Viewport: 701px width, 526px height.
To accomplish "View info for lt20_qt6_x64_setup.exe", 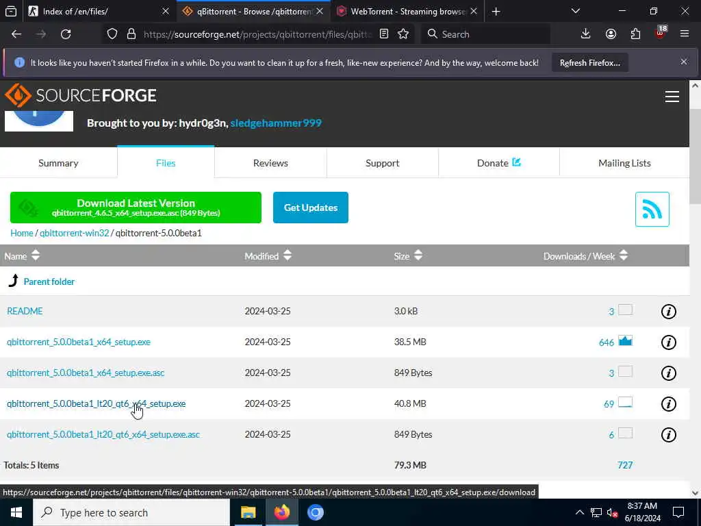I will point(668,404).
